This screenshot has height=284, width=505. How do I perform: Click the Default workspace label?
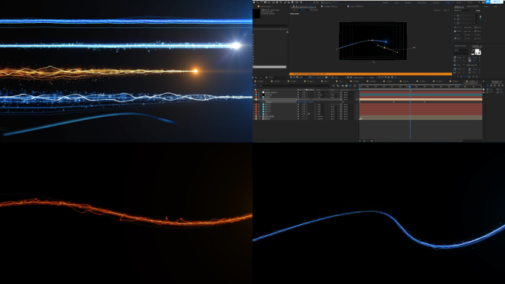(385, 2)
